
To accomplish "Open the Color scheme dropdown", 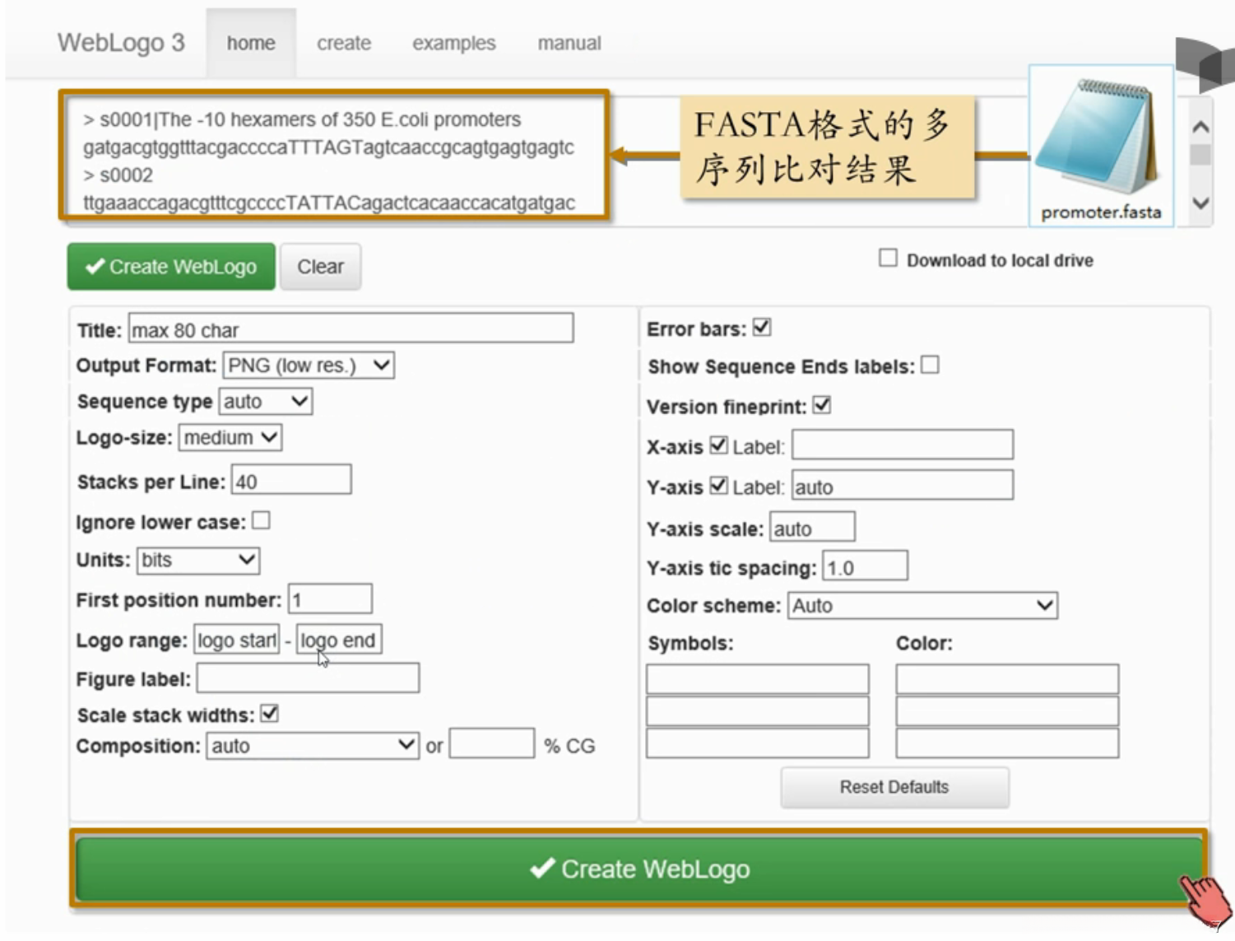I will [x=922, y=605].
